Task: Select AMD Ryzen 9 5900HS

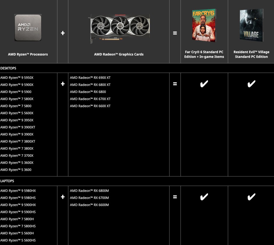Action: click(x=18, y=212)
